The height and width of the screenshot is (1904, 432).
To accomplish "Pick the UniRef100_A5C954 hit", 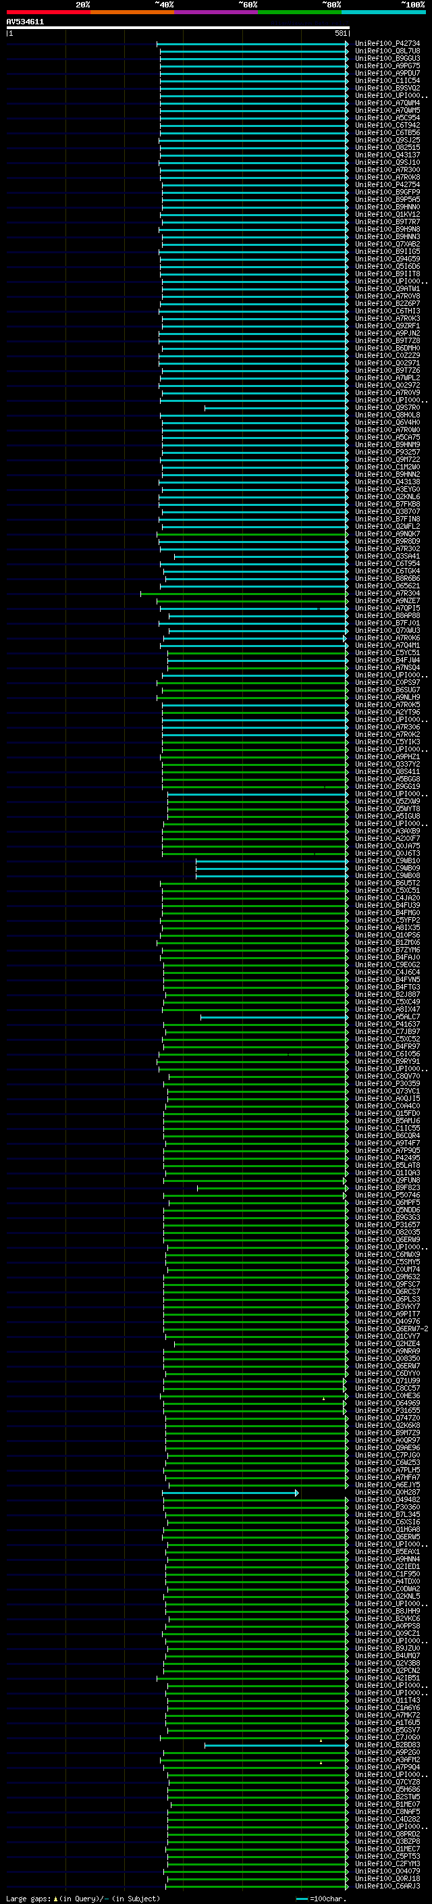I will point(387,118).
